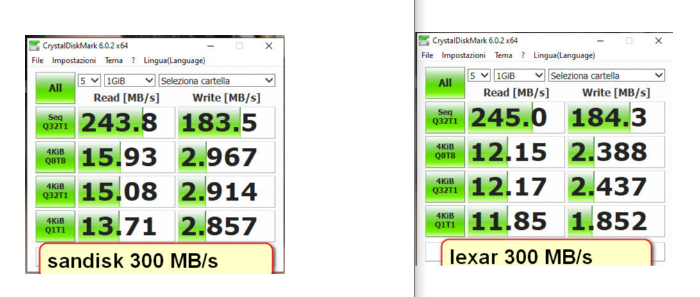
Task: Start 4KiB Q8T8 test in lexar window
Action: (445, 152)
